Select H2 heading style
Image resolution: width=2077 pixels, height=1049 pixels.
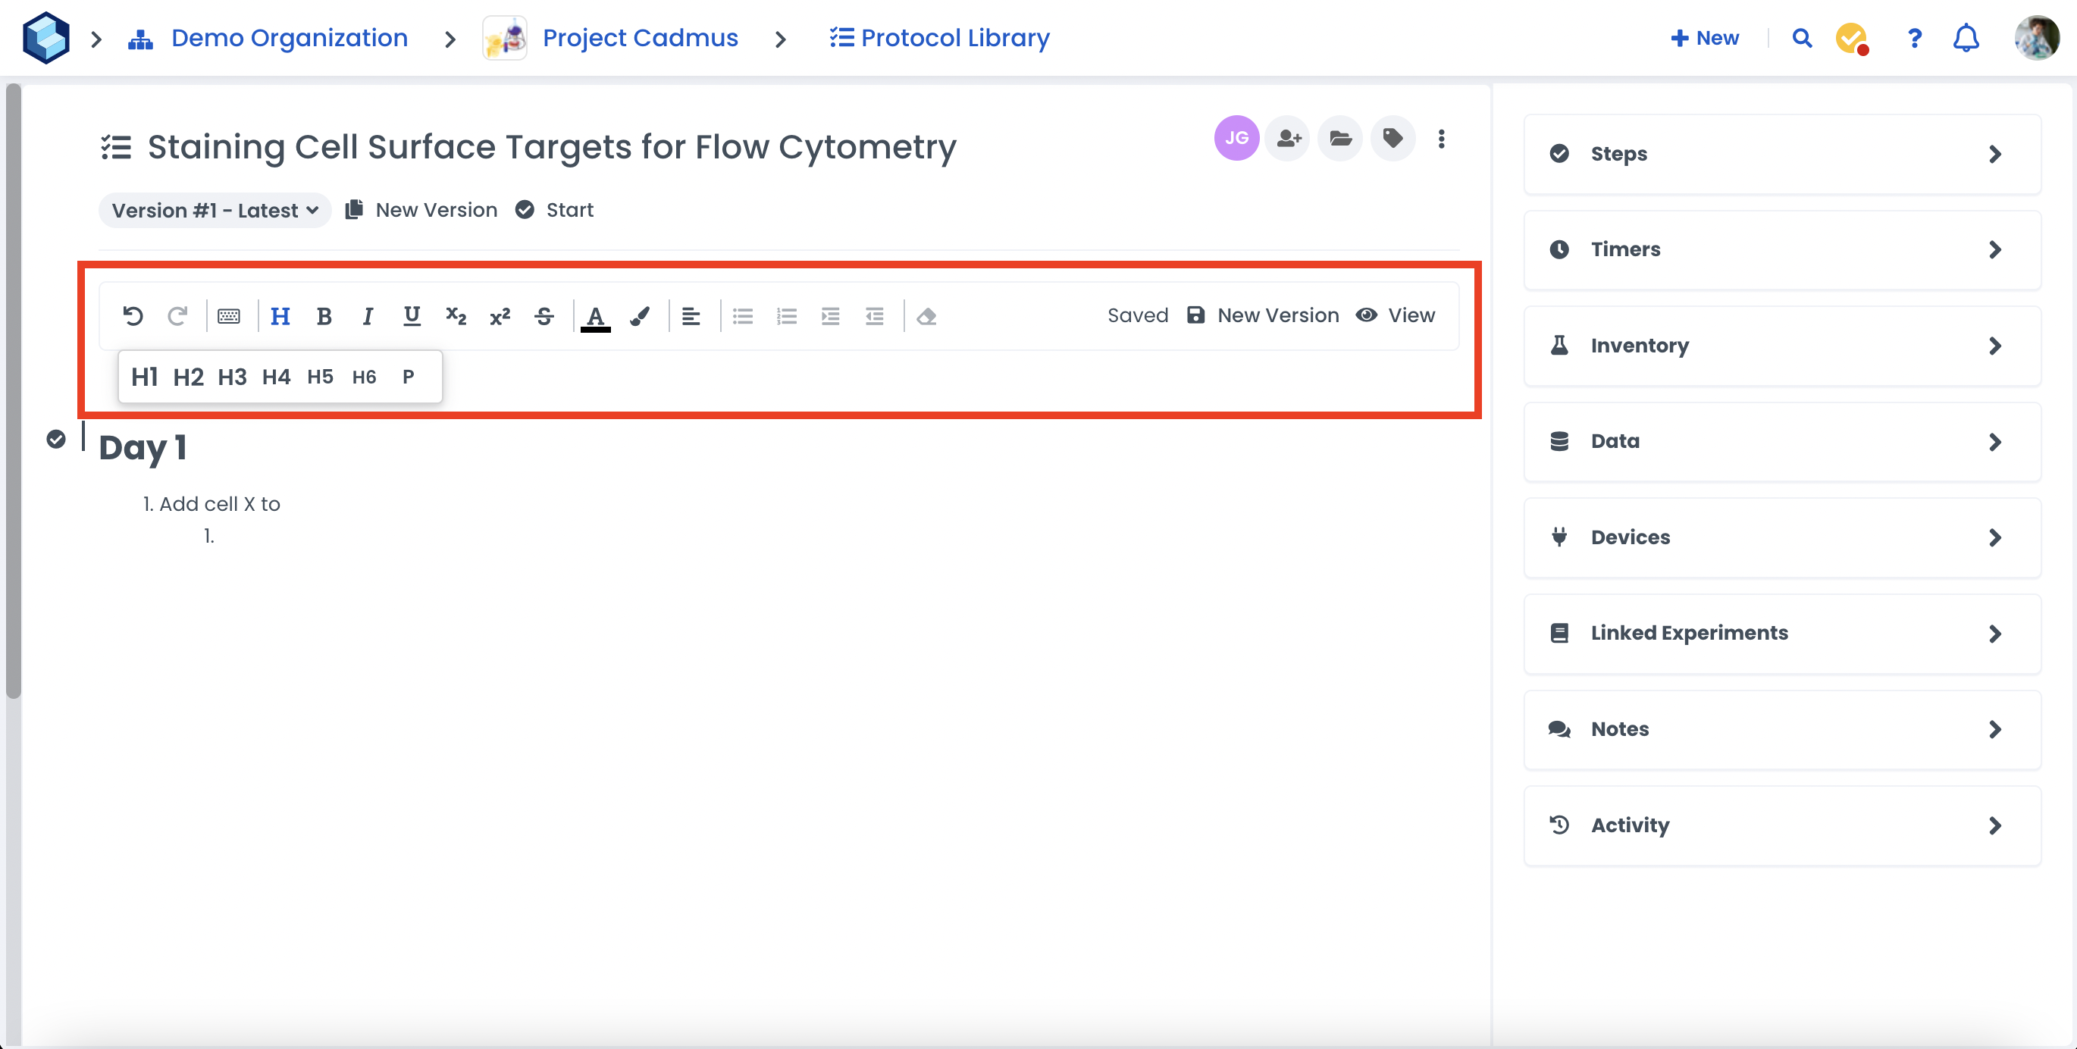pos(188,377)
